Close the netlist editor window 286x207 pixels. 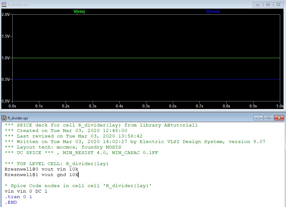tap(279, 118)
